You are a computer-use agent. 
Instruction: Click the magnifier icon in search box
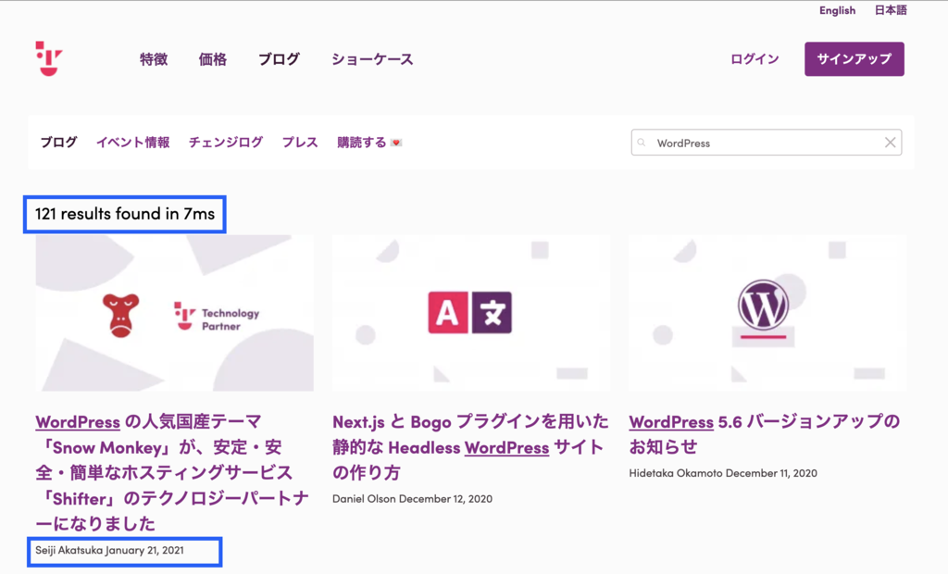(x=642, y=143)
